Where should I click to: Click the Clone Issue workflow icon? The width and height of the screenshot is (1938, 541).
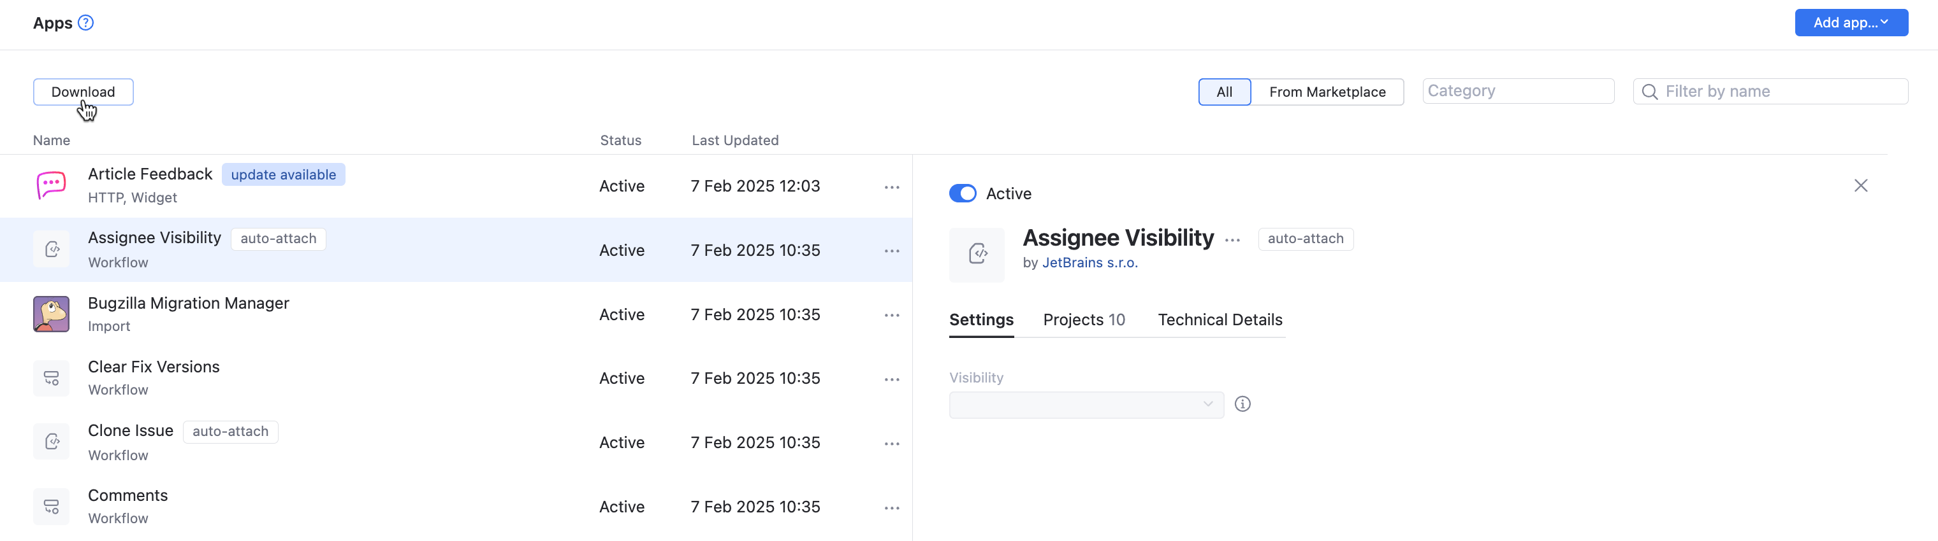(x=51, y=442)
